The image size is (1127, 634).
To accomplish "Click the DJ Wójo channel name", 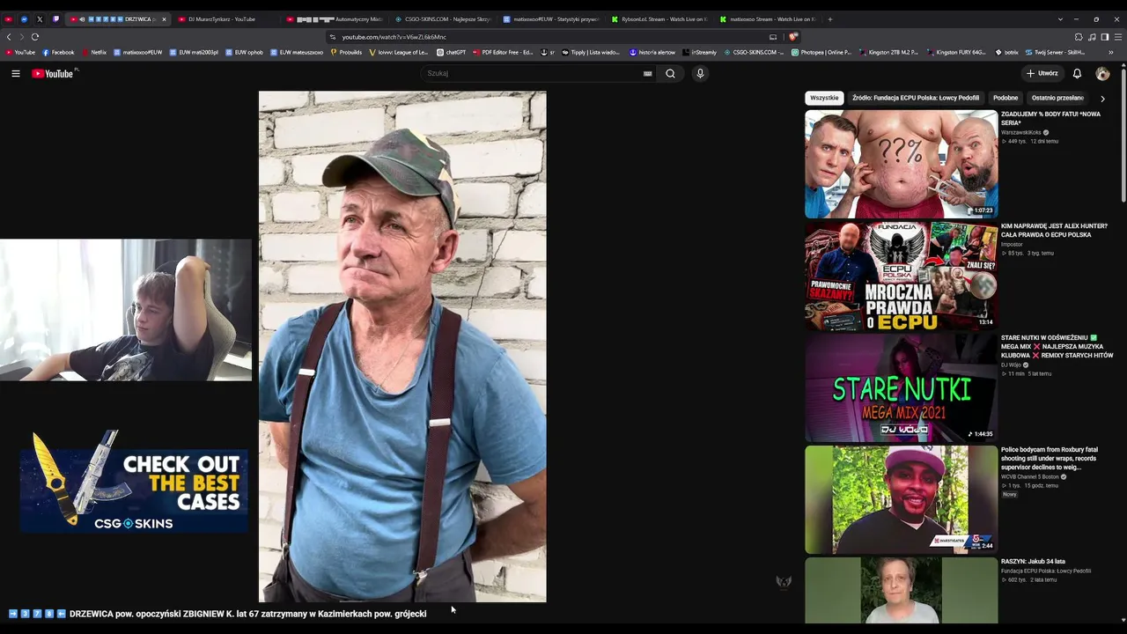I will (1012, 365).
